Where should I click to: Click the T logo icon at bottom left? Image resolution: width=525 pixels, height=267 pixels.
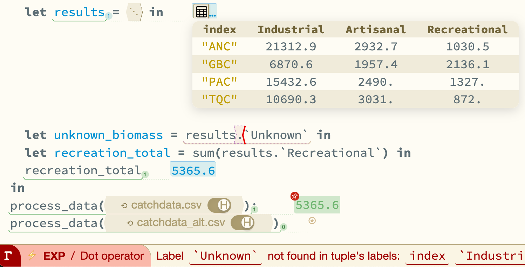[9, 256]
